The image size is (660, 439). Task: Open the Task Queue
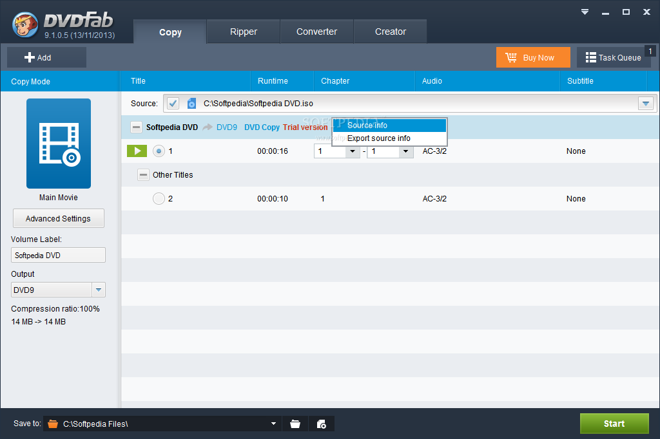coord(614,57)
